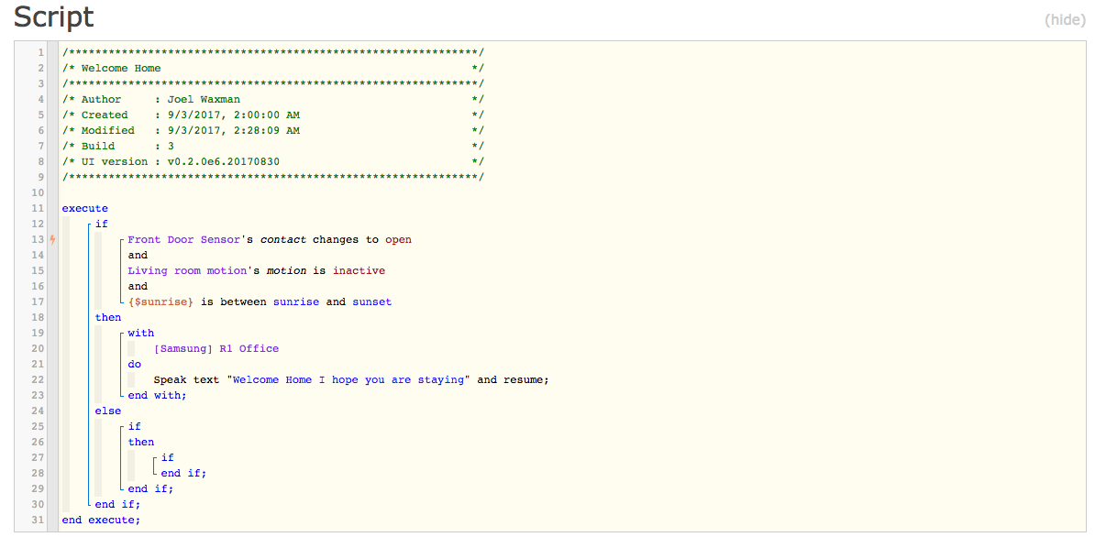The width and height of the screenshot is (1095, 537).
Task: Click the (hide) link beside Script
Action: coord(1065,20)
